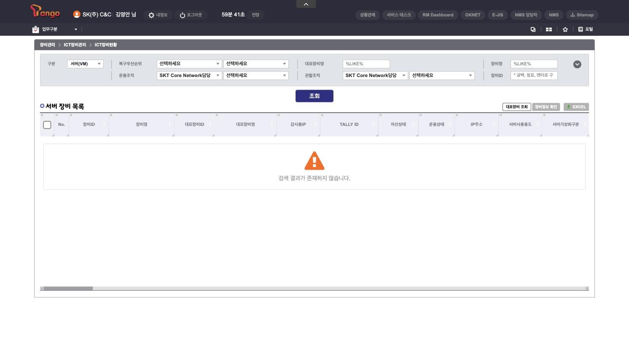
Task: Open the 구분 서버(VM) dropdown
Action: point(85,64)
